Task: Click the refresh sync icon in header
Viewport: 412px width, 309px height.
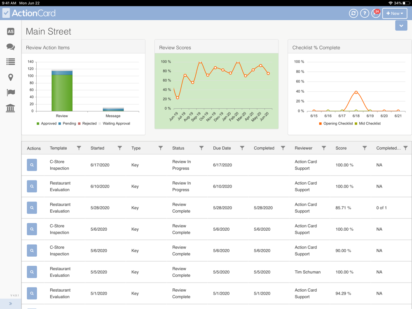Action: 353,13
